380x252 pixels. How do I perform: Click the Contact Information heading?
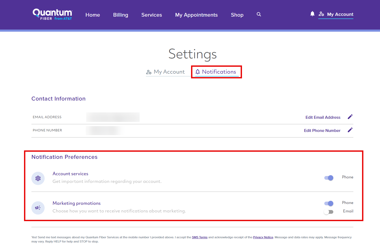coord(59,99)
